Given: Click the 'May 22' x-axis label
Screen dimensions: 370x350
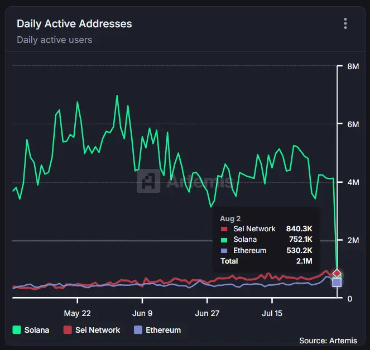Looking at the screenshot, I should tap(77, 313).
